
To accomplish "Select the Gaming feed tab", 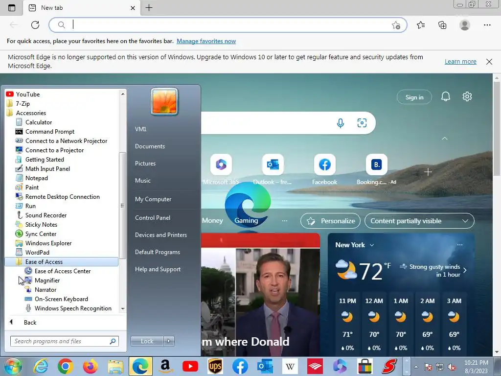I will tap(246, 221).
